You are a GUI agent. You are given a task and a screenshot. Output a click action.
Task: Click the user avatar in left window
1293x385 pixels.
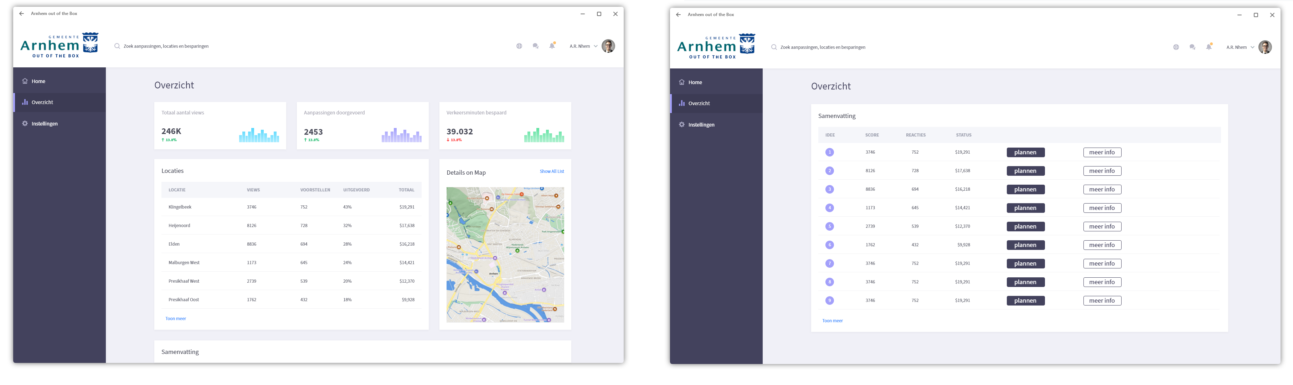point(608,46)
